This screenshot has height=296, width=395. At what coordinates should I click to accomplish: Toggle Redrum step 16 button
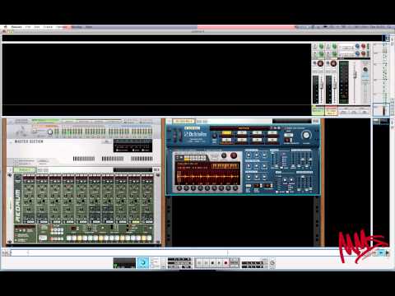click(x=149, y=238)
